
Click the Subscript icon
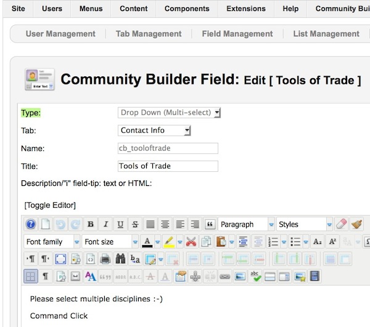point(318,242)
